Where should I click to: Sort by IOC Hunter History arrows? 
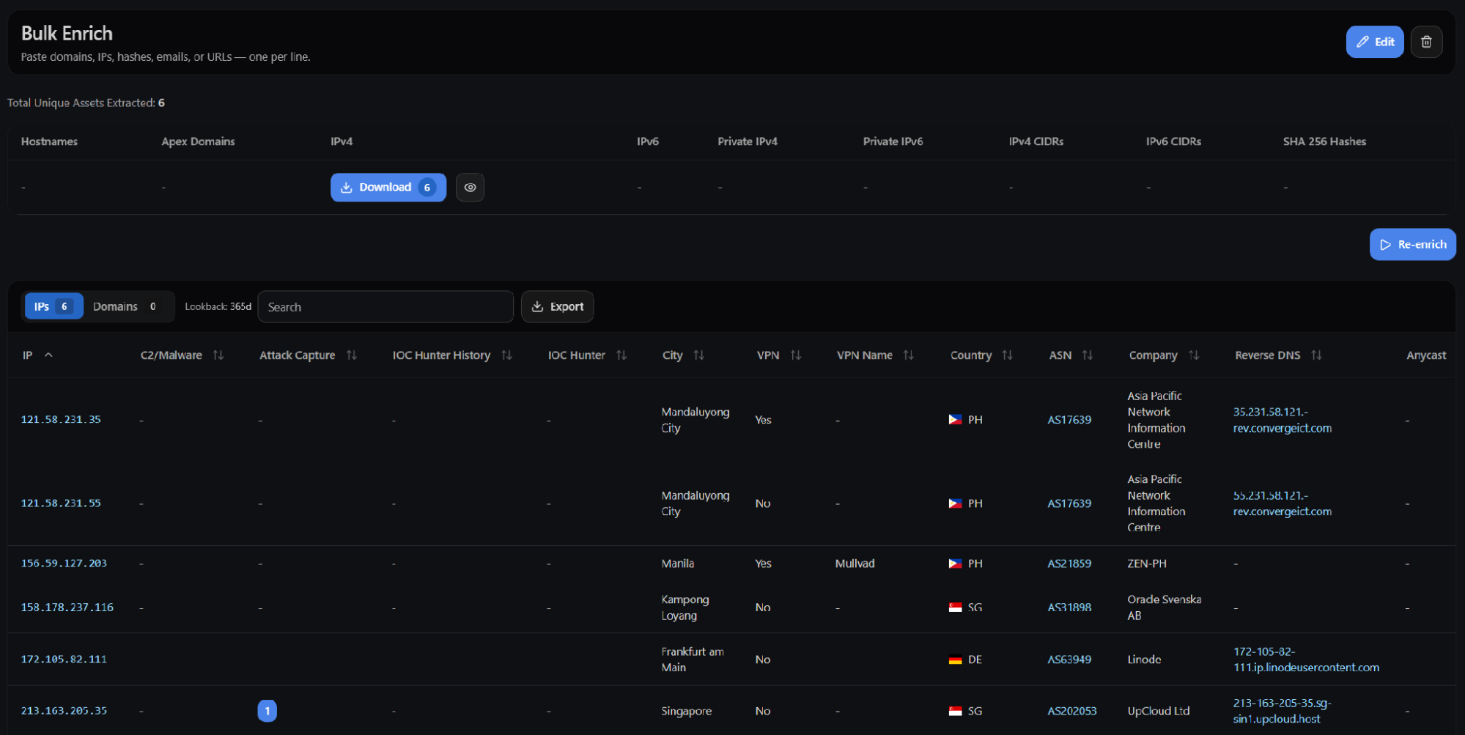(x=507, y=355)
